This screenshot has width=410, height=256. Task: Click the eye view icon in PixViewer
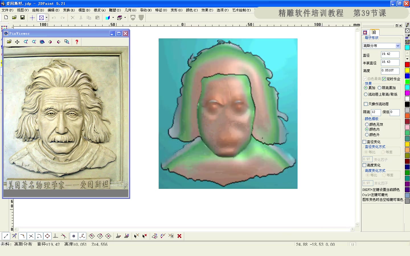point(42,42)
